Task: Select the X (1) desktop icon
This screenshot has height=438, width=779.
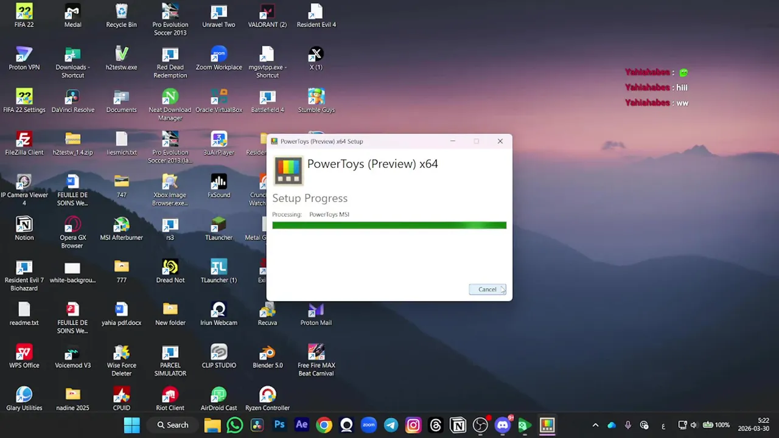Action: (x=316, y=58)
